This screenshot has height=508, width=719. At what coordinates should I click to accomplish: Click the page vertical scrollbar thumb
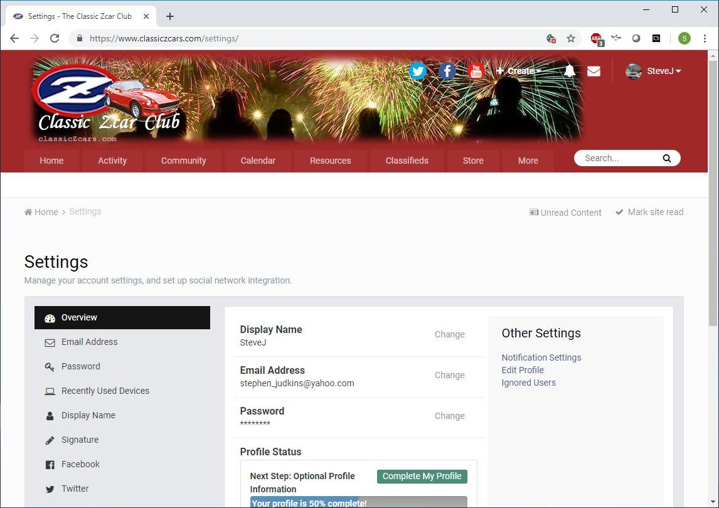713,193
